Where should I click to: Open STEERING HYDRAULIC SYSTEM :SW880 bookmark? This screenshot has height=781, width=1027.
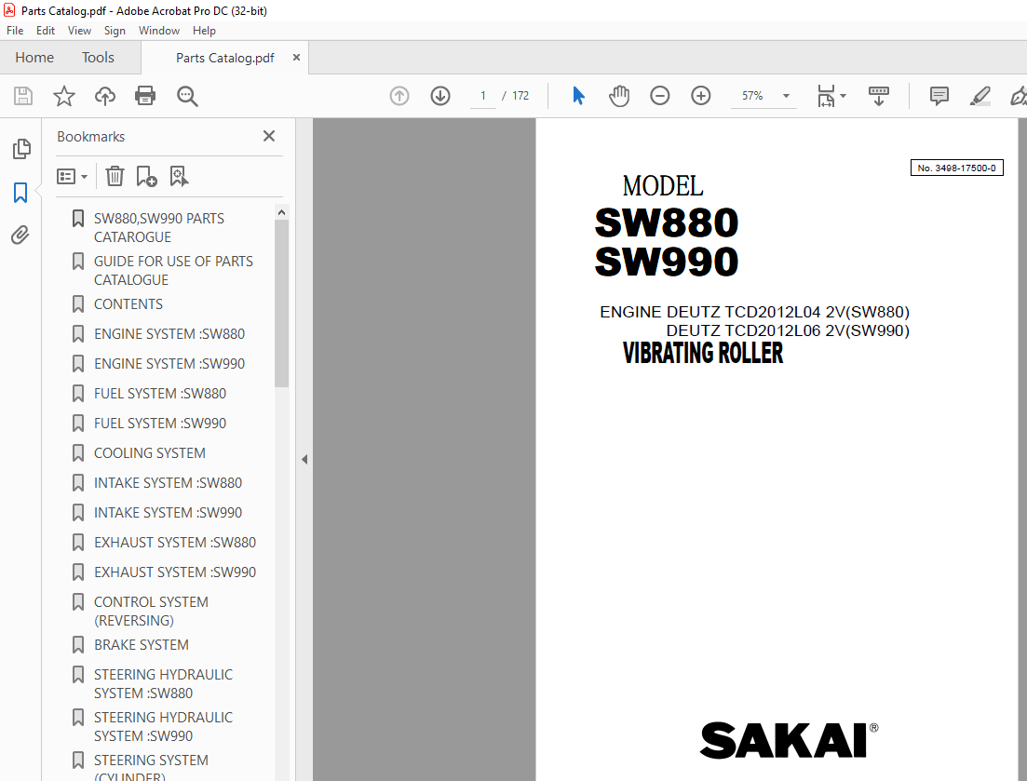click(x=163, y=684)
